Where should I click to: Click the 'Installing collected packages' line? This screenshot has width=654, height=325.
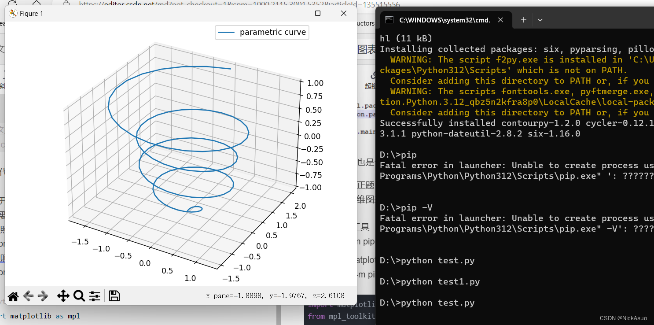517,49
